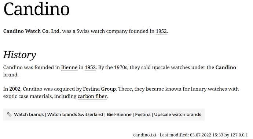Click the History section heading
253x139 pixels.
tap(19, 55)
